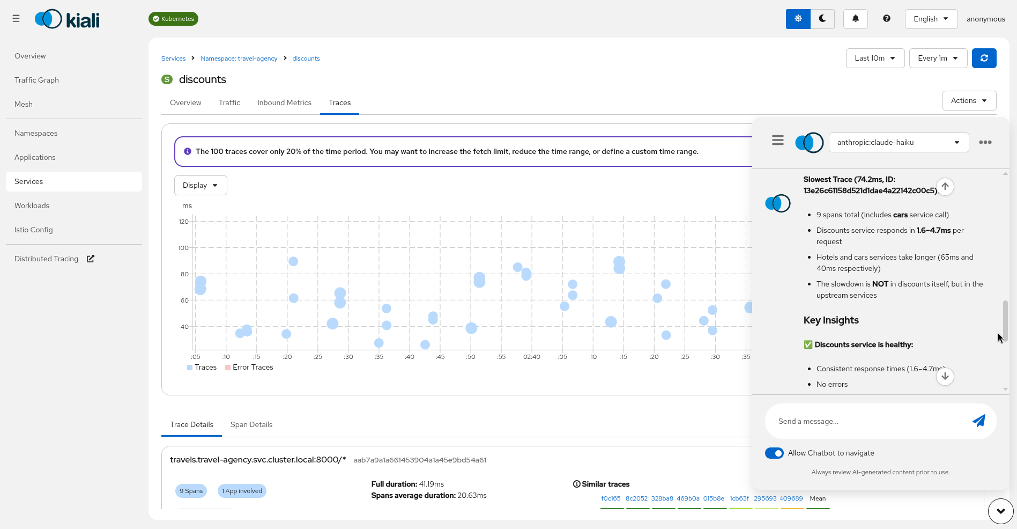Go to Services breadcrumb link
The image size is (1017, 529).
point(173,58)
